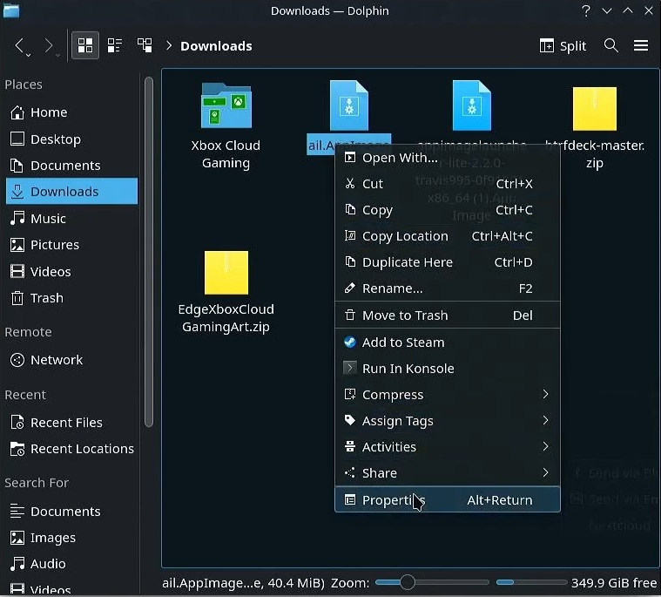Screen dimensions: 661x597
Task: Open Trash in Places
Action: tap(71, 298)
